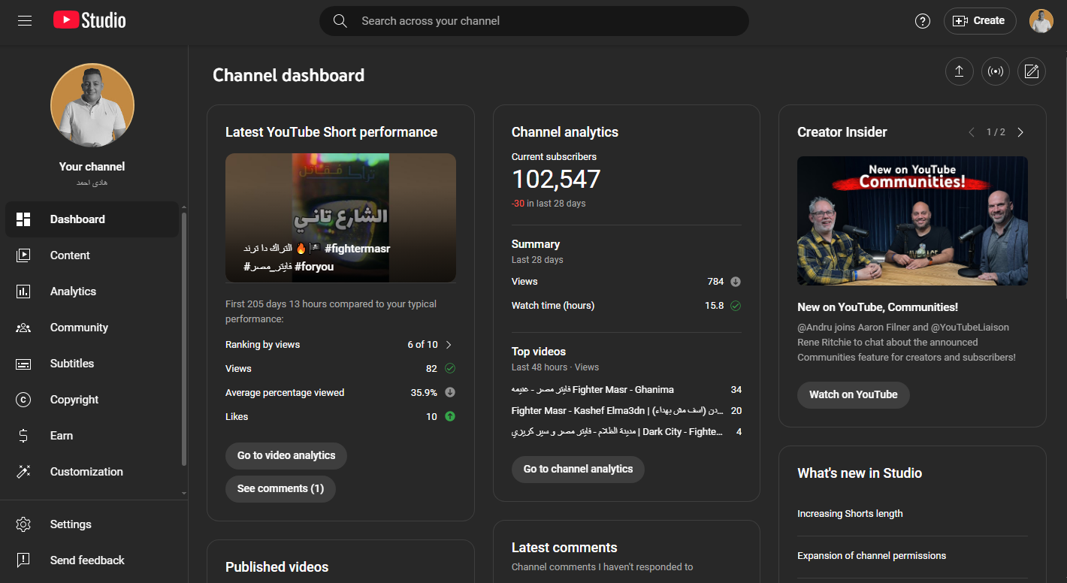Click the 102,547 subscriber count

coord(556,180)
